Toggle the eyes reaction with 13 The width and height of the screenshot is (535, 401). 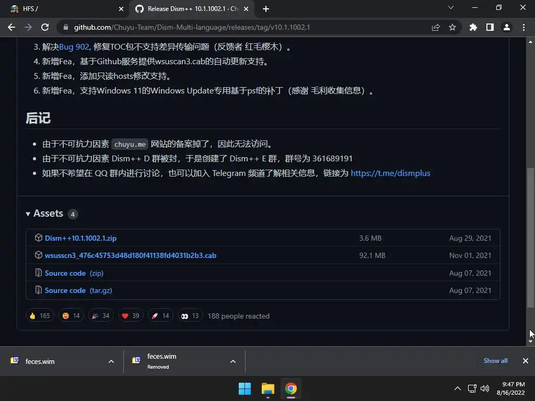click(190, 316)
